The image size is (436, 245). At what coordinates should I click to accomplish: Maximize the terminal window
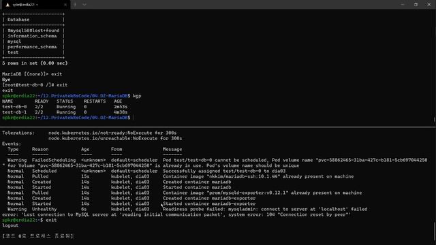point(416,5)
